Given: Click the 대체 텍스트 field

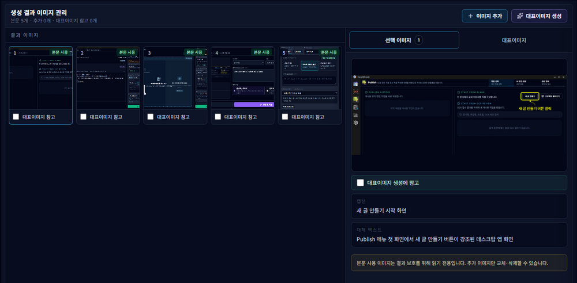Looking at the screenshot, I should tap(459, 235).
